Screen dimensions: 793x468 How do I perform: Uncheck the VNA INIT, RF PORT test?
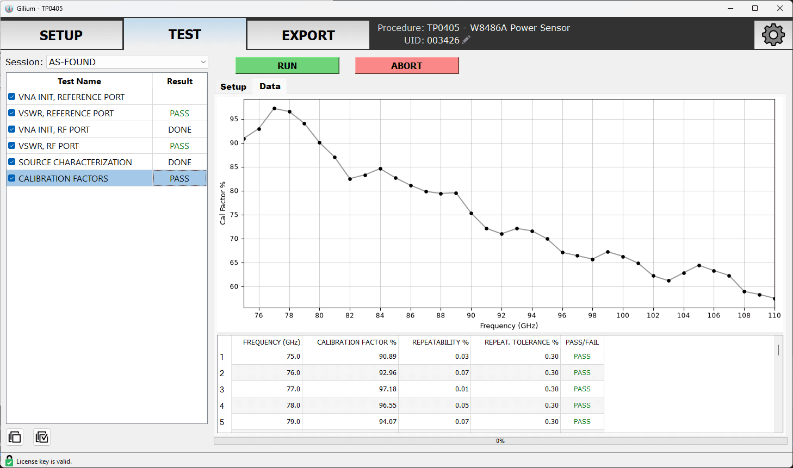coord(12,129)
